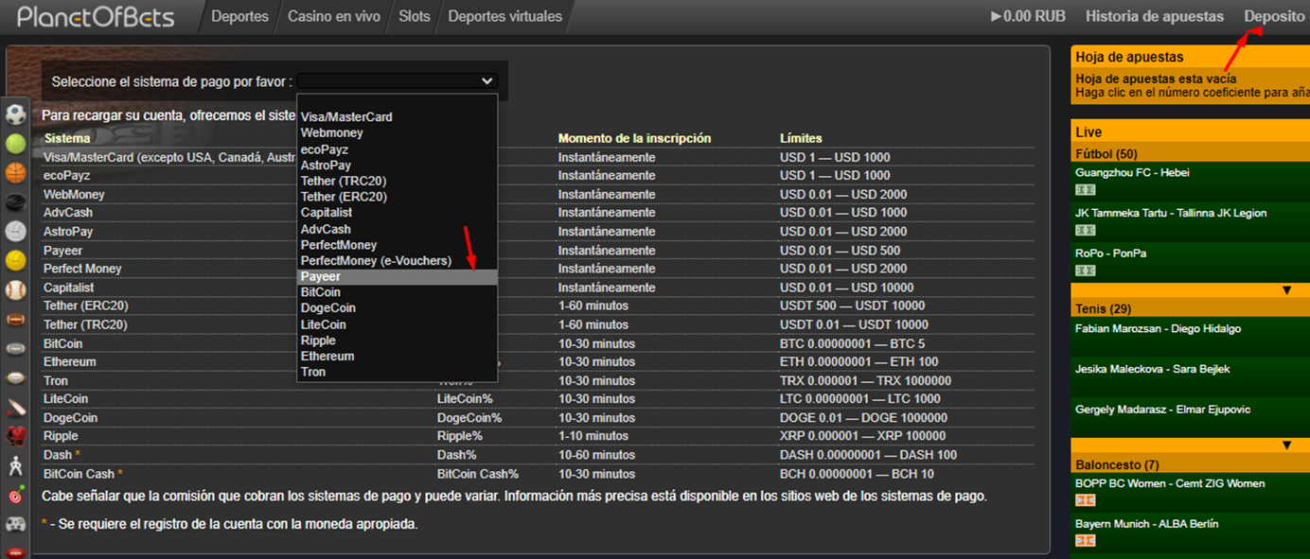Click pitch icon under RoPo - PonPa
This screenshot has height=559, width=1310.
(x=1086, y=271)
